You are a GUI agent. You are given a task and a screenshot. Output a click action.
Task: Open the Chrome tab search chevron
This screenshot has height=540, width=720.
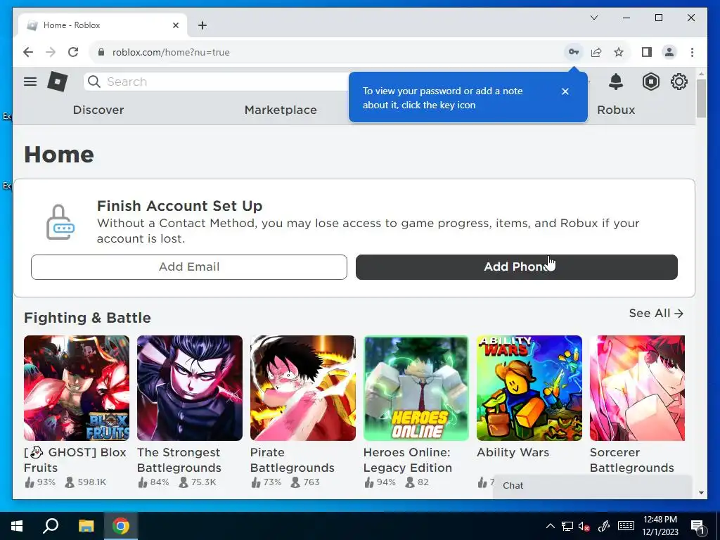click(x=593, y=18)
